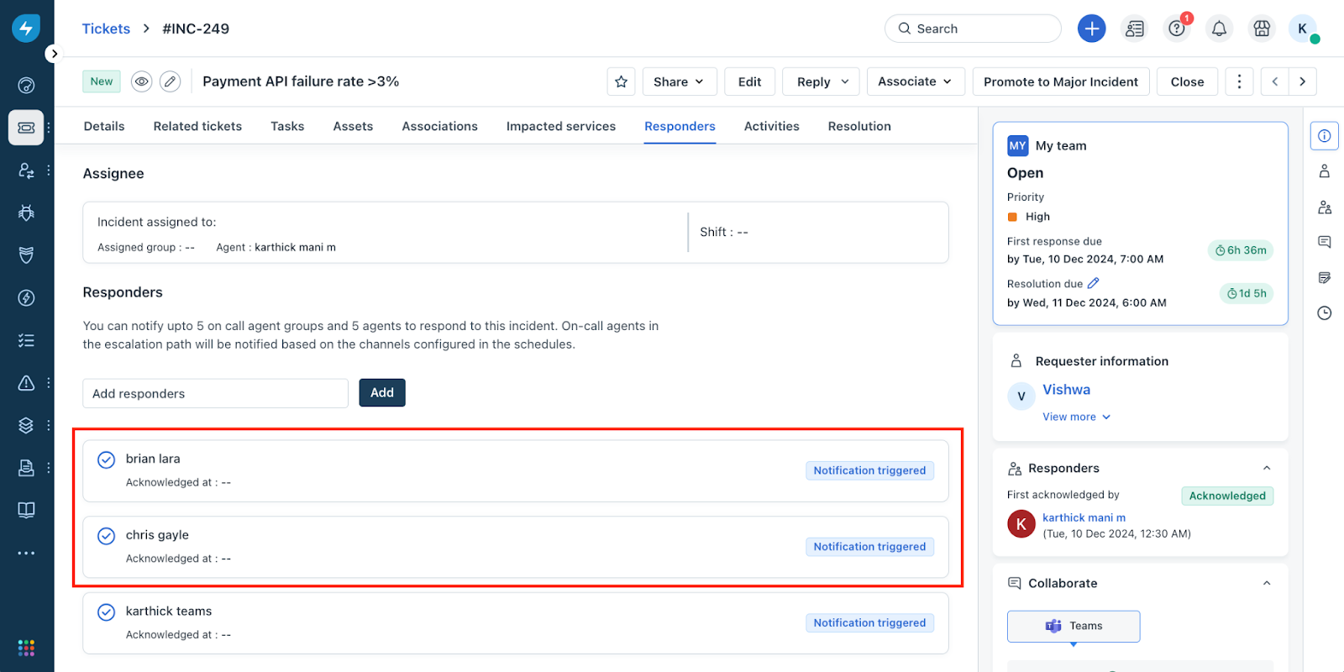Open the Vishwa requester link
1344x672 pixels.
tap(1066, 390)
